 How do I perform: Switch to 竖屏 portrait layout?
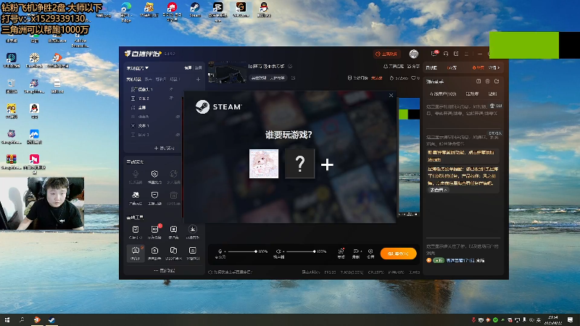(198, 67)
